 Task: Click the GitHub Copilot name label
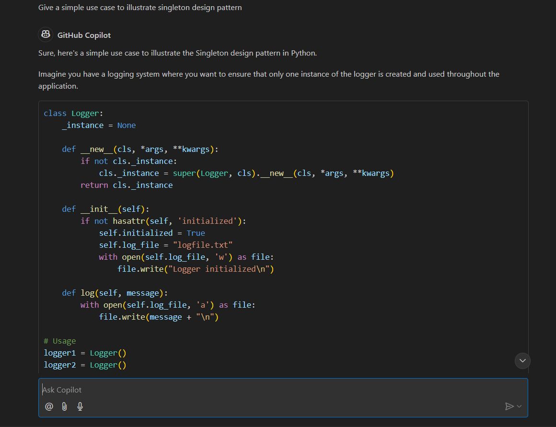[x=84, y=35]
